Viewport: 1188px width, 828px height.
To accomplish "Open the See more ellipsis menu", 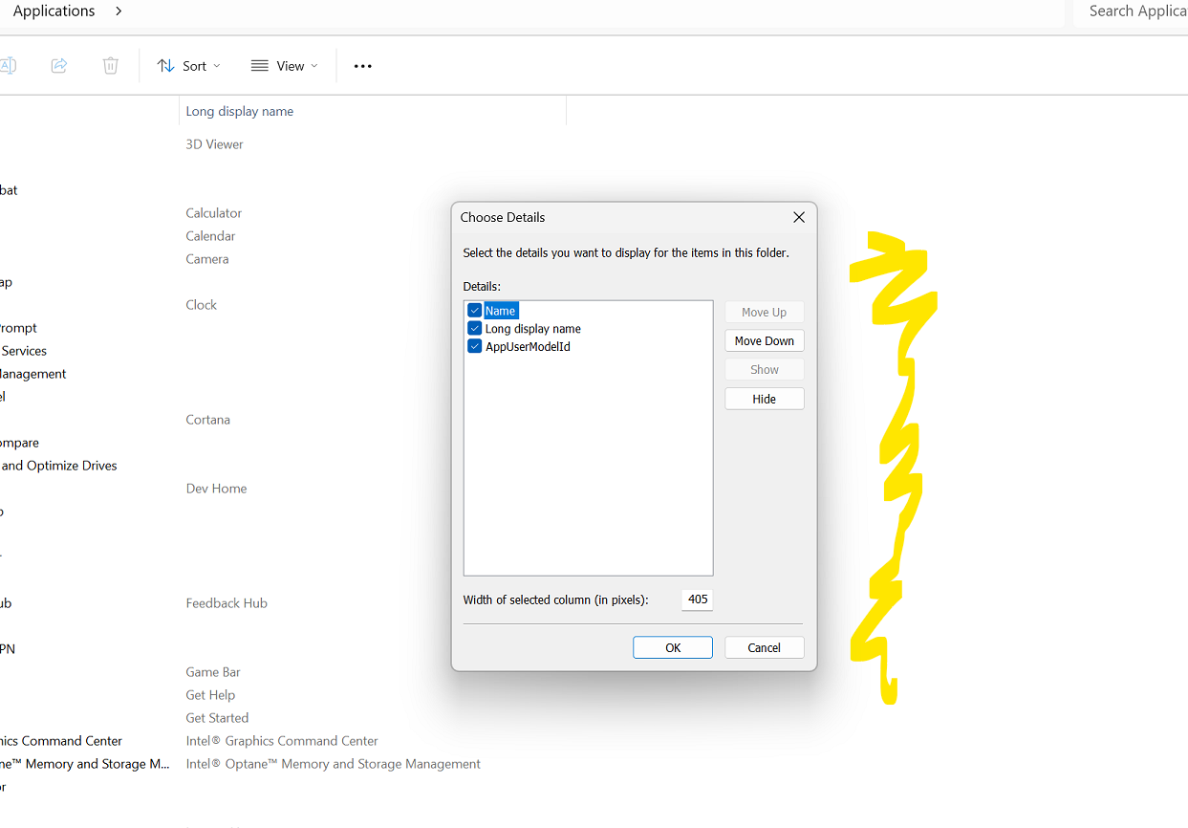I will pos(362,66).
